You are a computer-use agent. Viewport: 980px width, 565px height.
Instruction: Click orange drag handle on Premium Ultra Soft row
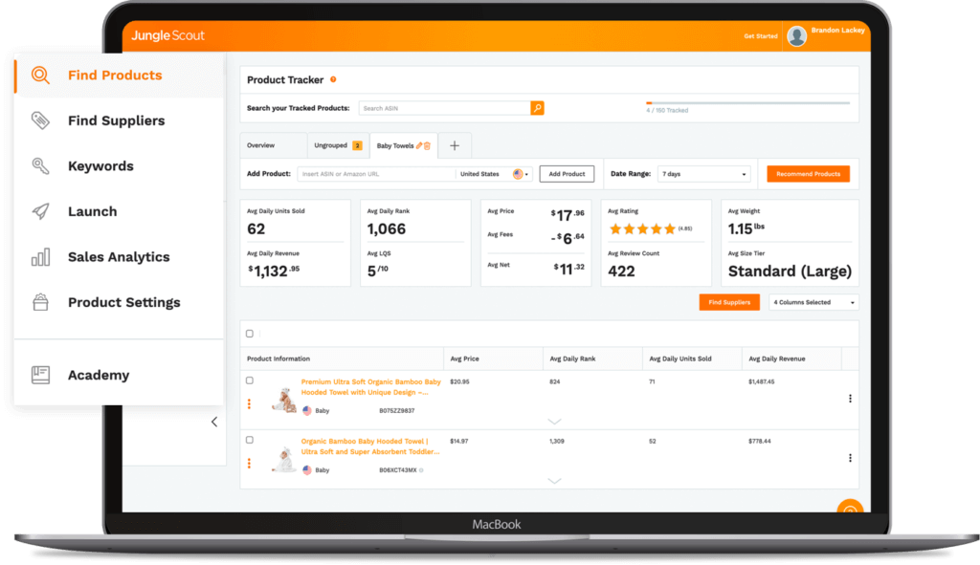(x=250, y=404)
